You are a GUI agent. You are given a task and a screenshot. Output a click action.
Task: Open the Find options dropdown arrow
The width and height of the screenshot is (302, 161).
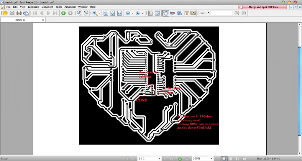click(209, 13)
